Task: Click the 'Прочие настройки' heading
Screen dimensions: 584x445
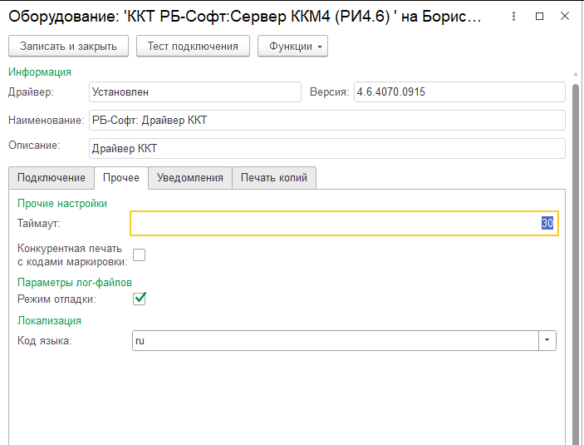Action: pyautogui.click(x=62, y=204)
